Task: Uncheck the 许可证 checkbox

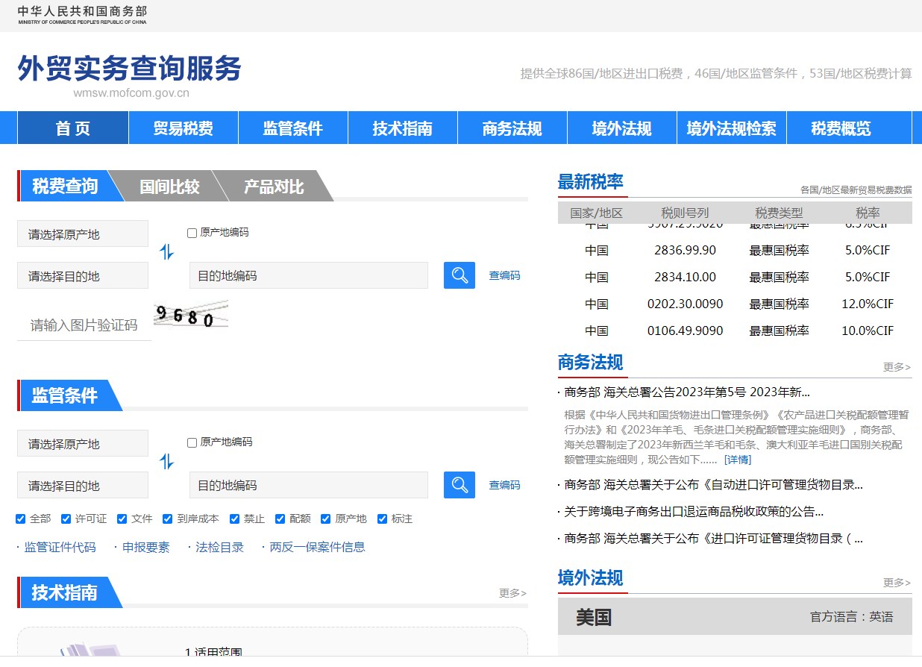Action: pos(66,519)
